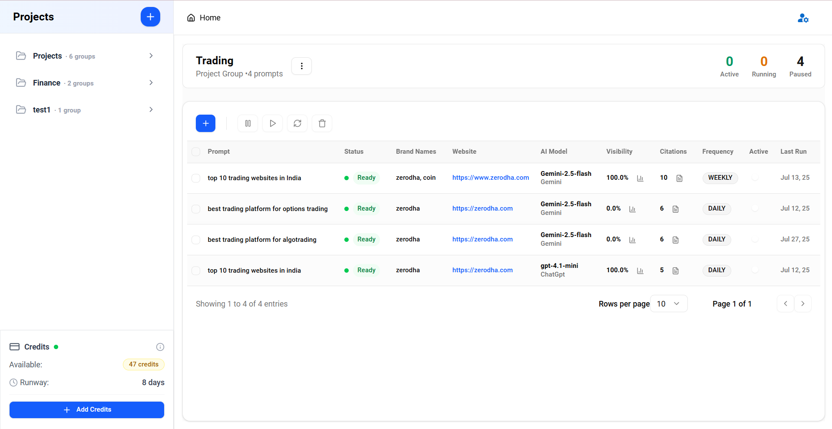Click 'best trading platform for algotrading' prompt text
Screen dimensions: 832x429
click(x=262, y=240)
